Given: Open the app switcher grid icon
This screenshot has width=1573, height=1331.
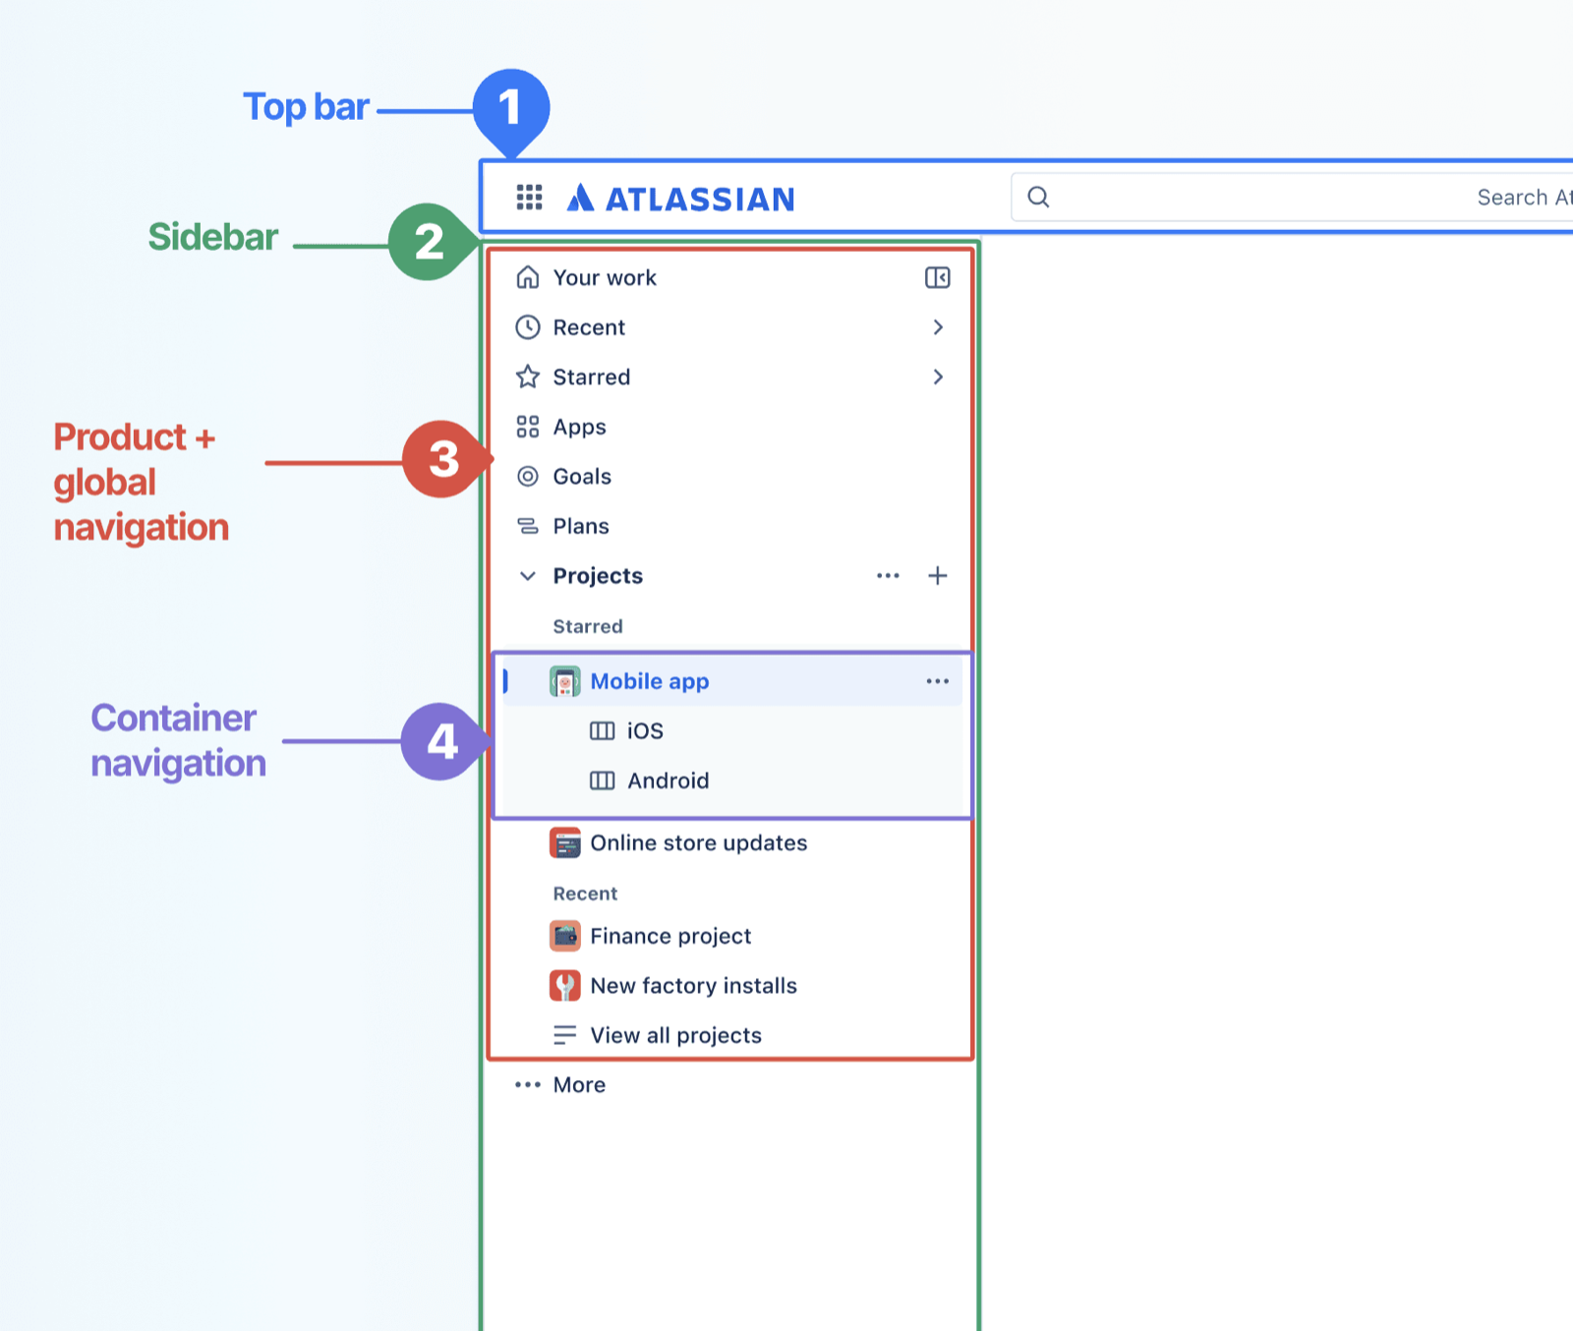Looking at the screenshot, I should (x=529, y=198).
